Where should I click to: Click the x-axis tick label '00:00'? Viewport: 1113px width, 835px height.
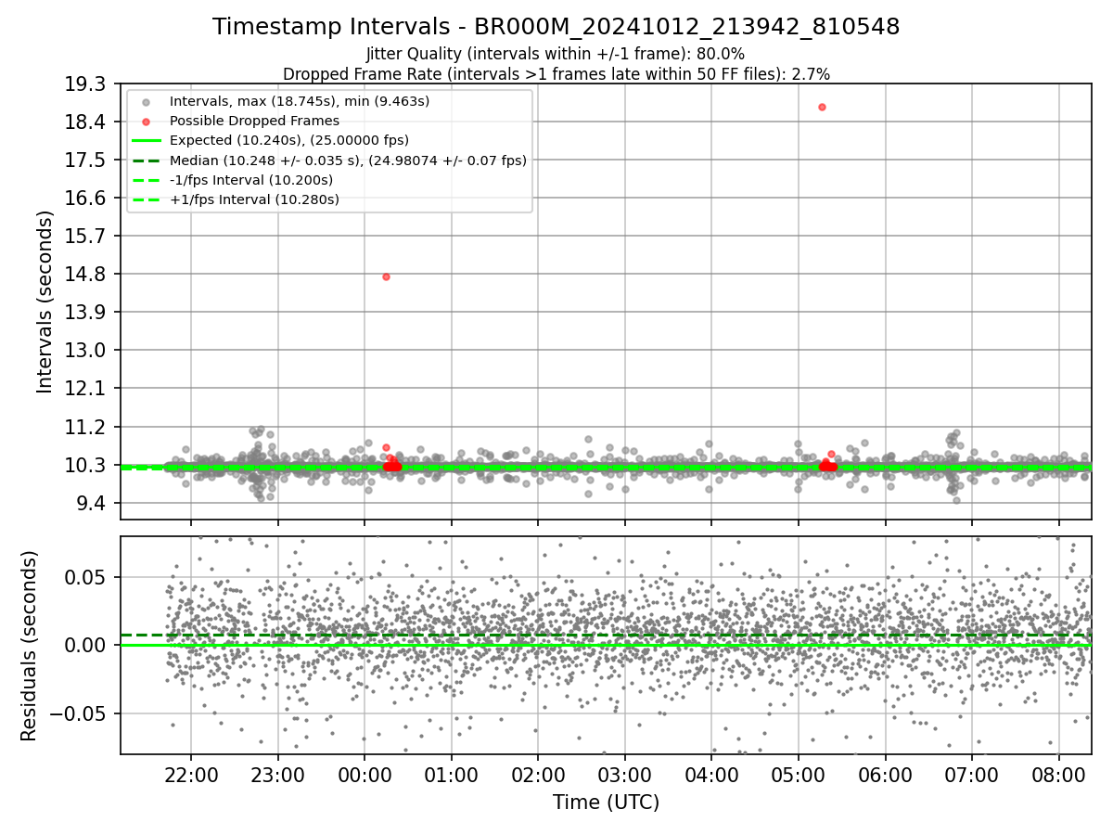click(365, 774)
